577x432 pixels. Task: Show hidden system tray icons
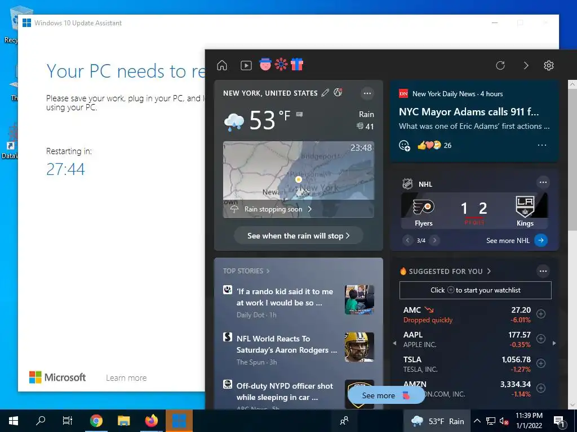477,421
